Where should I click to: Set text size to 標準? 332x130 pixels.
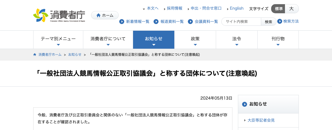(x=278, y=9)
